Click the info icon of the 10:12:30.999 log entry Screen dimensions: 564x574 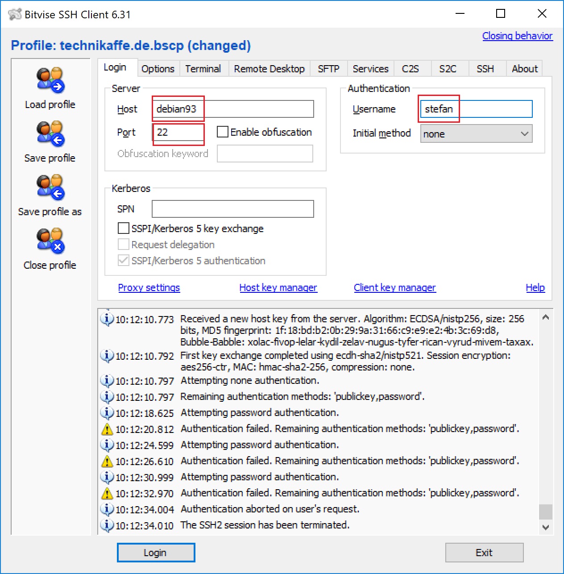pos(107,477)
